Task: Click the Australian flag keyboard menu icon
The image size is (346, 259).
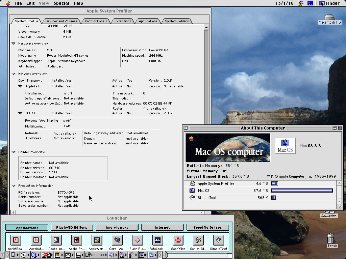Action: [310, 3]
